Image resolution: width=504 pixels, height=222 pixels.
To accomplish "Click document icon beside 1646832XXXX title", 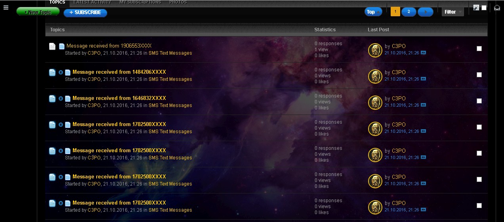I will 68,98.
